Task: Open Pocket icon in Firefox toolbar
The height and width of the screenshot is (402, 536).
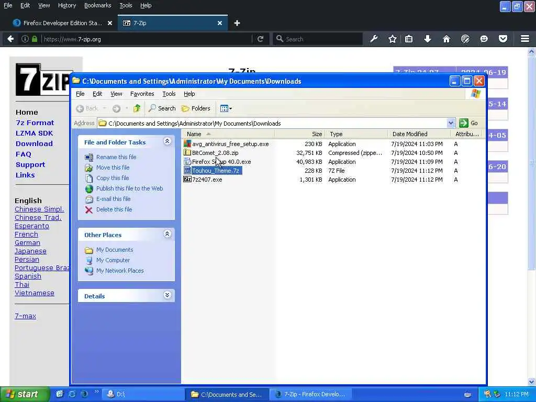Action: 503,39
